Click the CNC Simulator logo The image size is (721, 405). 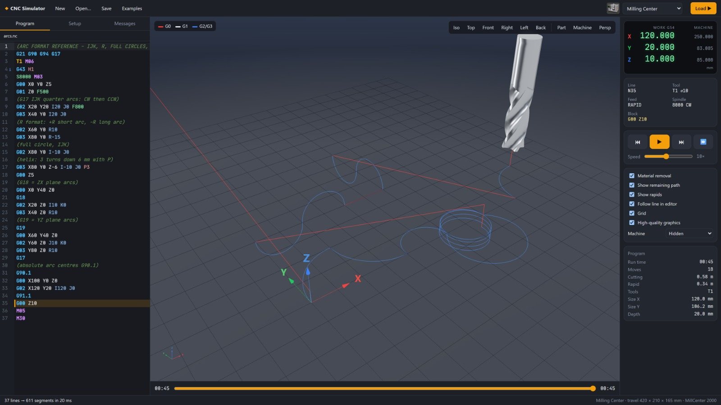point(25,9)
